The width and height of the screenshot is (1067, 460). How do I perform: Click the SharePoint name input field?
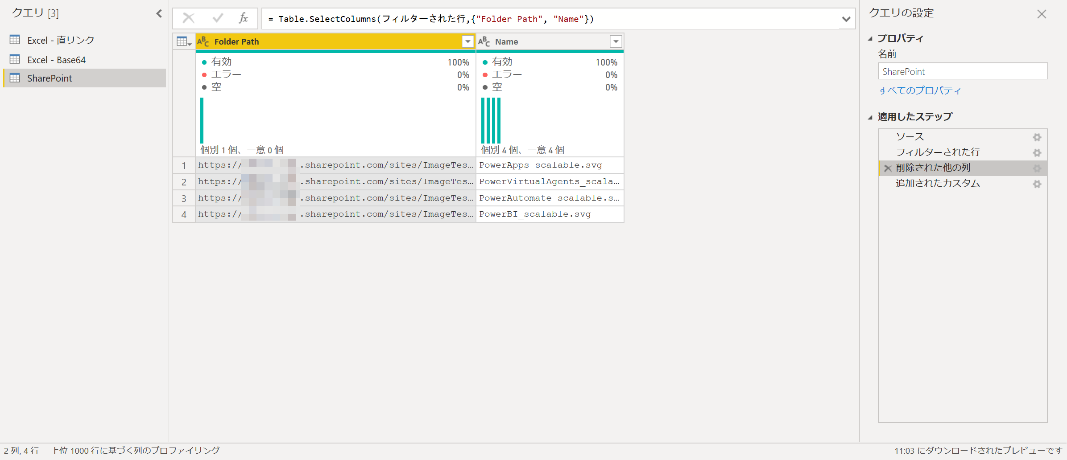click(x=963, y=71)
